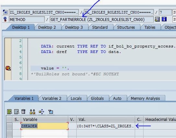Click the 'DATA: current TYPE REF TO' line
The width and height of the screenshot is (176, 138).
(x=108, y=46)
